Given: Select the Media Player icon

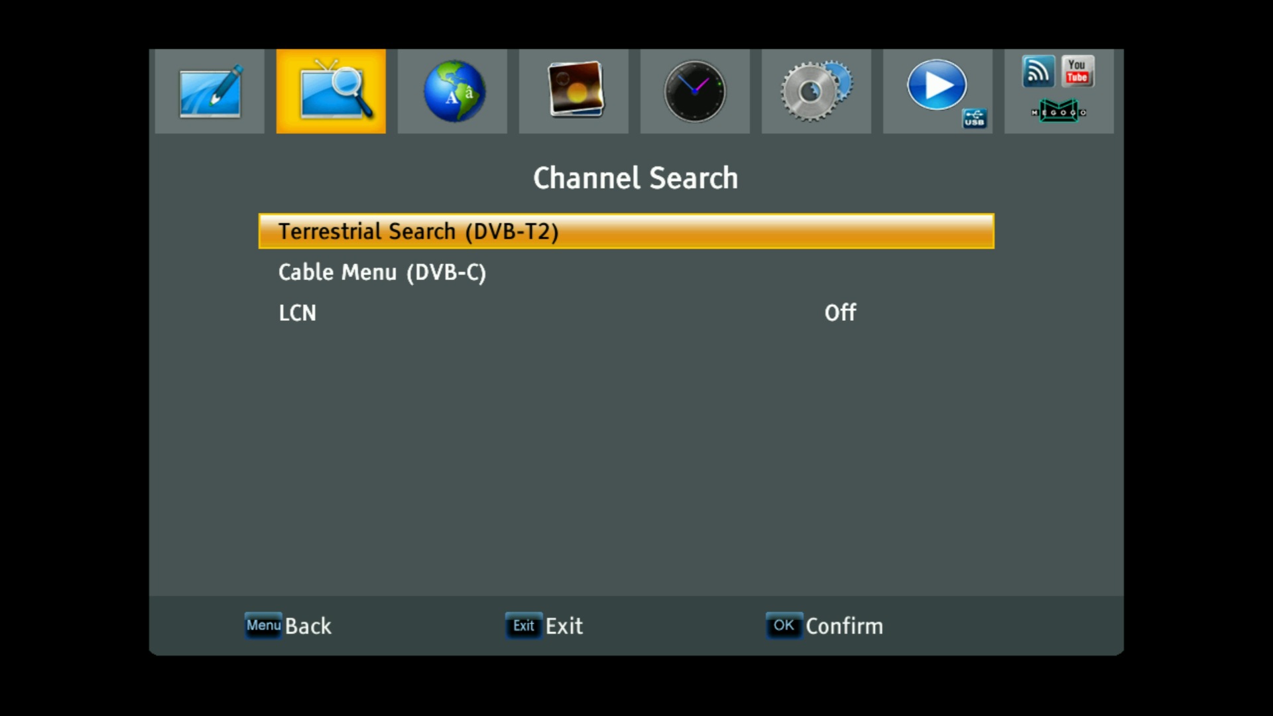Looking at the screenshot, I should coord(938,91).
